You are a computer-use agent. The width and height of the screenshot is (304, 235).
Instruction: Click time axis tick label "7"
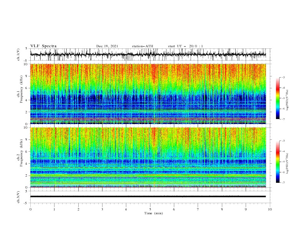(198, 209)
